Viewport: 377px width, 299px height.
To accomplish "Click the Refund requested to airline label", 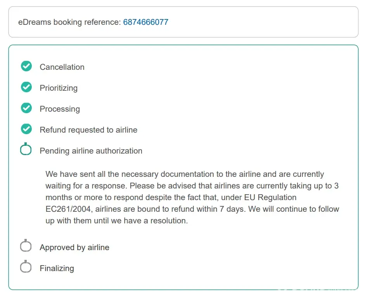I will click(x=88, y=130).
